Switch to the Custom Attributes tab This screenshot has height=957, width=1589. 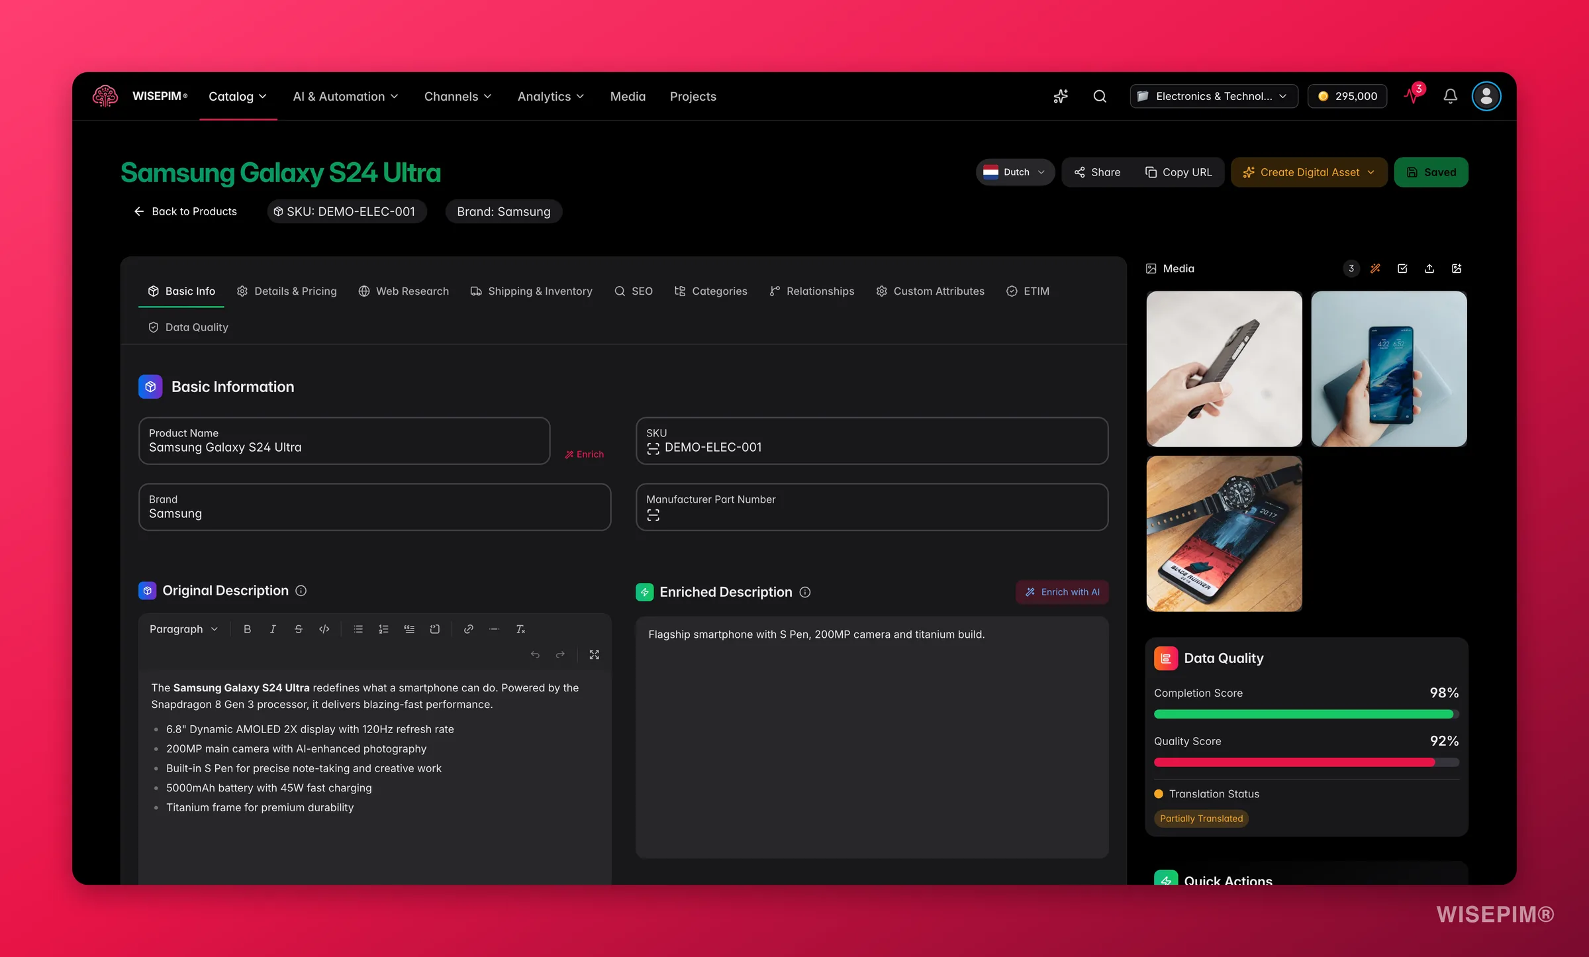point(930,291)
